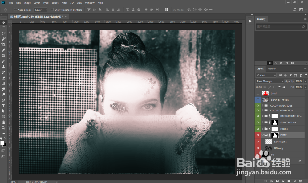Image resolution: width=308 pixels, height=183 pixels.
Task: Open the Auto-Select Layer dropdown
Action: coord(40,10)
